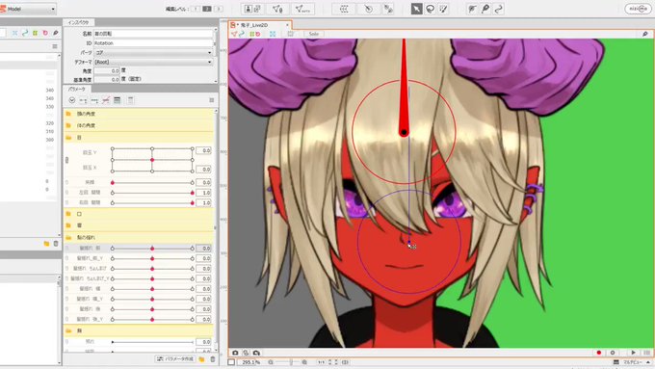
Task: Click the rotation deformer creation icon
Action: point(368,9)
